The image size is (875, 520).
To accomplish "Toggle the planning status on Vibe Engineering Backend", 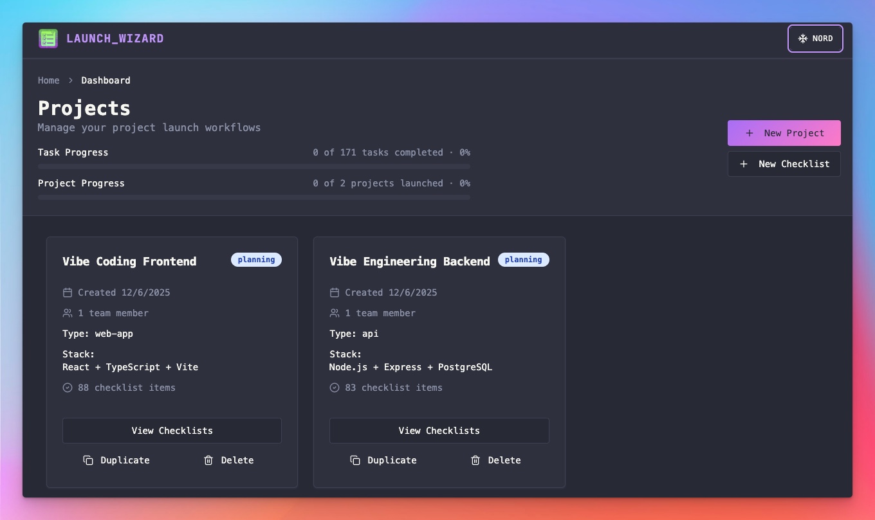I will pyautogui.click(x=523, y=260).
